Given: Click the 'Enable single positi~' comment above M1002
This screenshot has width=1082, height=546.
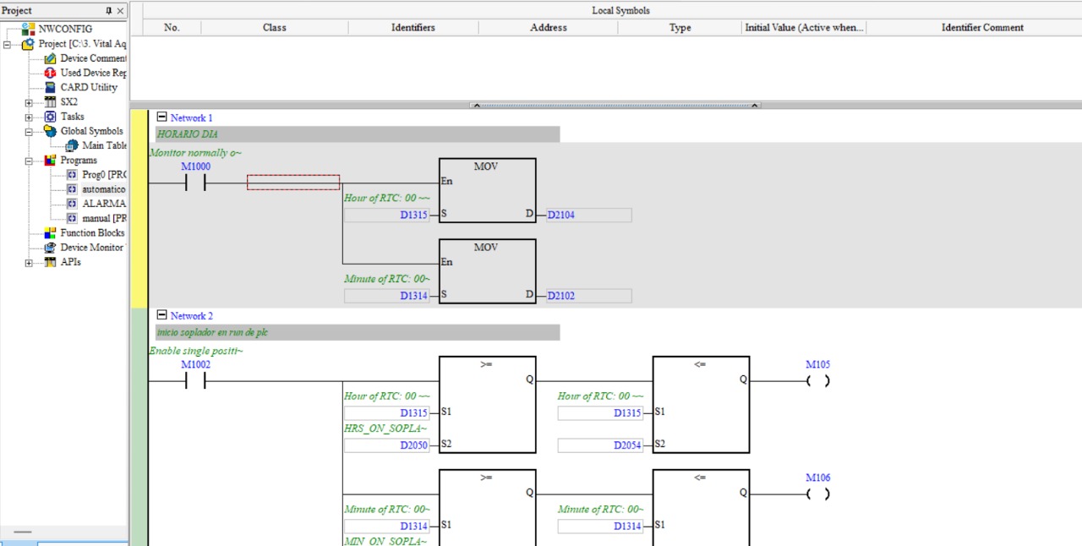Looking at the screenshot, I should (x=196, y=351).
